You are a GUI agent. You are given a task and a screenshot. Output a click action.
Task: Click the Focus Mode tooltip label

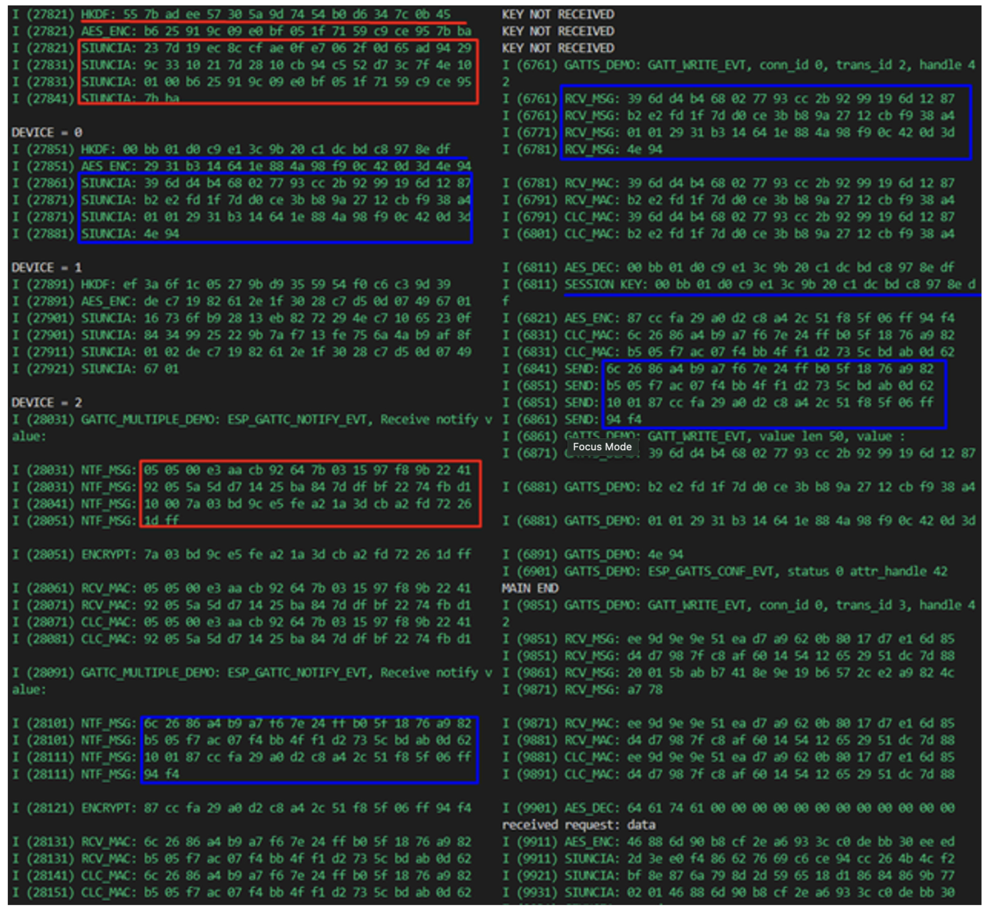pos(602,447)
